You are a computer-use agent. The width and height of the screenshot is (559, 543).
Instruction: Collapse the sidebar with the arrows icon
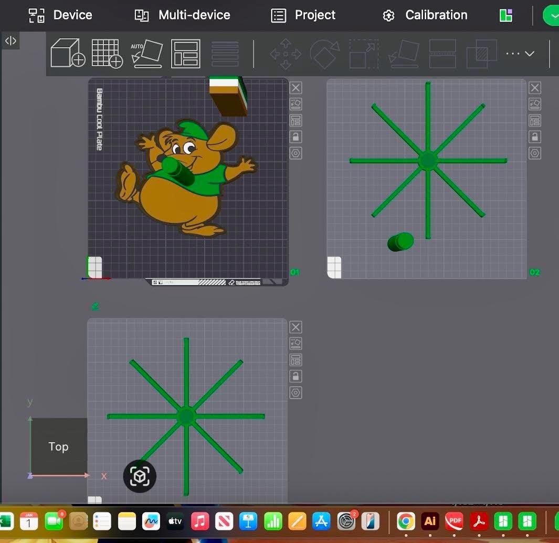pyautogui.click(x=10, y=41)
